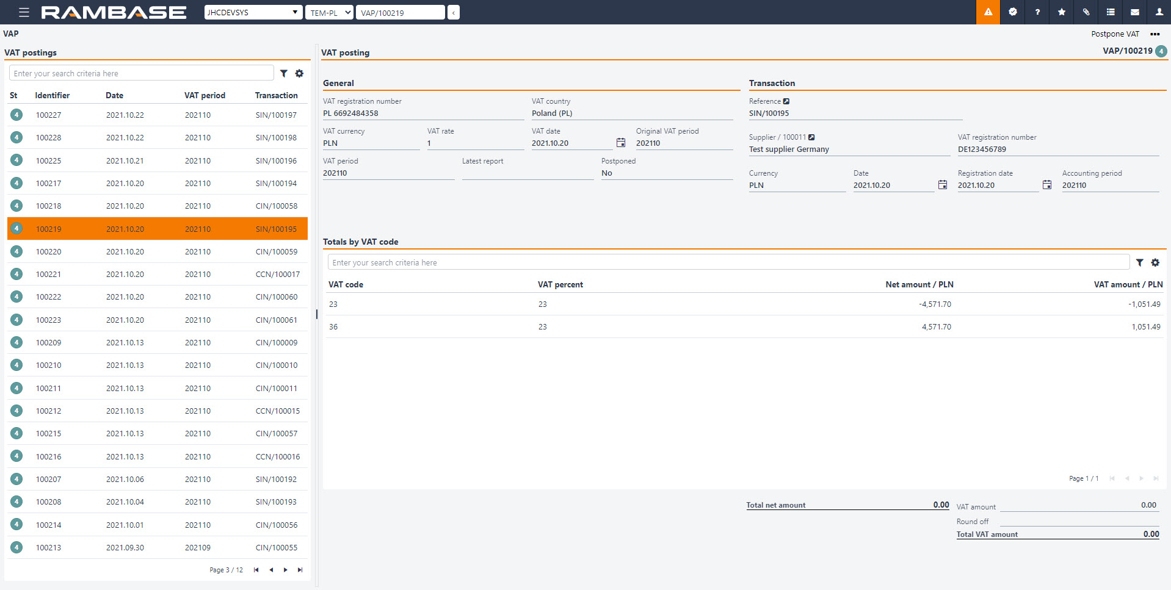Go to next page of VAT postings
The image size is (1171, 590).
285,570
